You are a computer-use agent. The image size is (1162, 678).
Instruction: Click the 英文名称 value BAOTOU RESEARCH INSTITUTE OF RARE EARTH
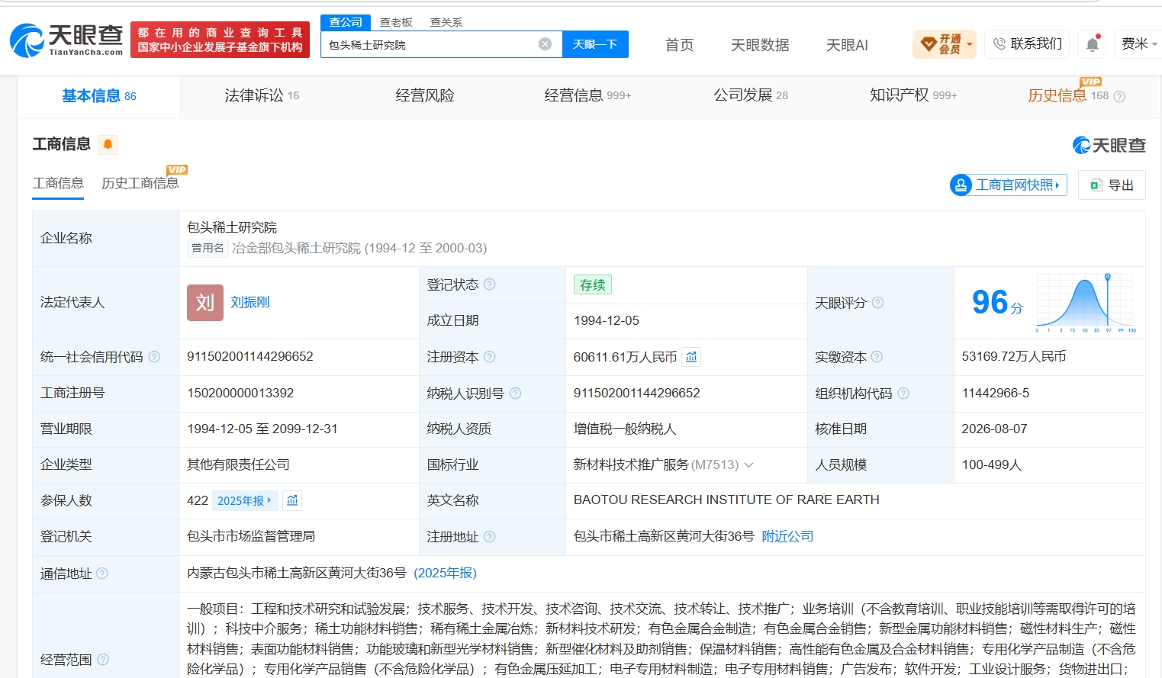coord(726,500)
